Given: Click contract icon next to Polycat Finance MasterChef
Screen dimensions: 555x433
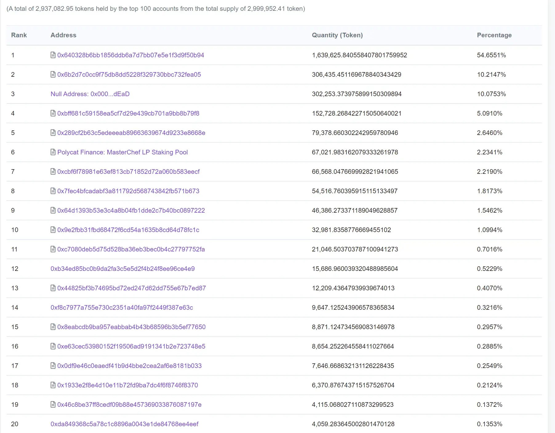Looking at the screenshot, I should click(53, 152).
